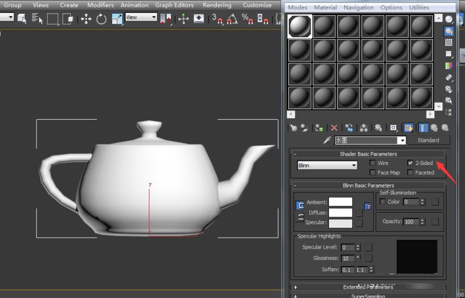
Task: Click the Specular color map button
Action: 359,222
